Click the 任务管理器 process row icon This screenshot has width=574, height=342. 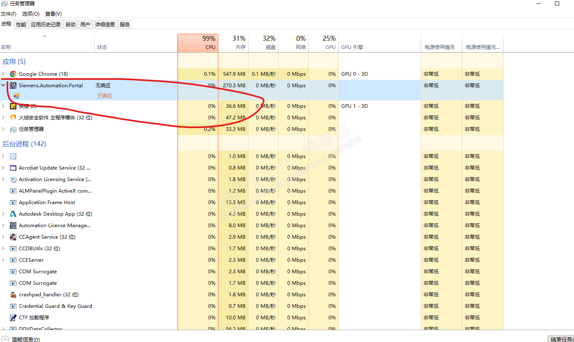coord(13,129)
